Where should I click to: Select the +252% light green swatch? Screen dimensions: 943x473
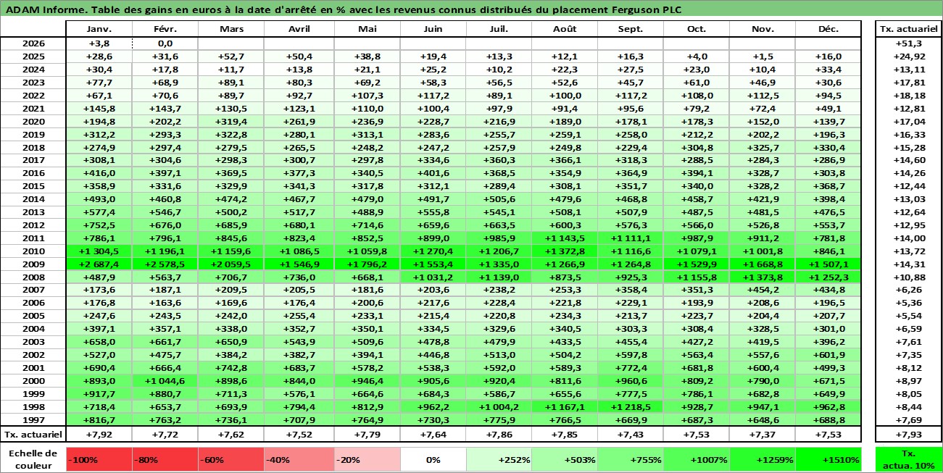[x=499, y=459]
